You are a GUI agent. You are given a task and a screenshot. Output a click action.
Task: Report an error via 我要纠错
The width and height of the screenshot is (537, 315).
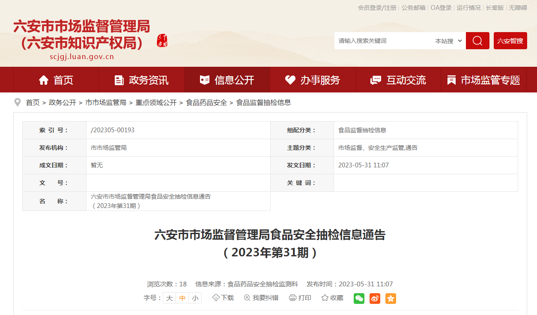[x=261, y=298]
